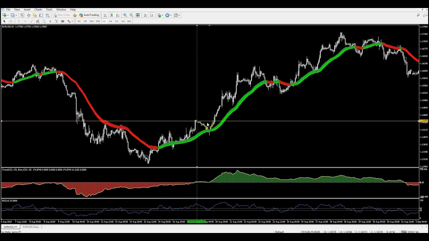Open the Insert menu
Screen dimensions: 429x241
point(27,9)
